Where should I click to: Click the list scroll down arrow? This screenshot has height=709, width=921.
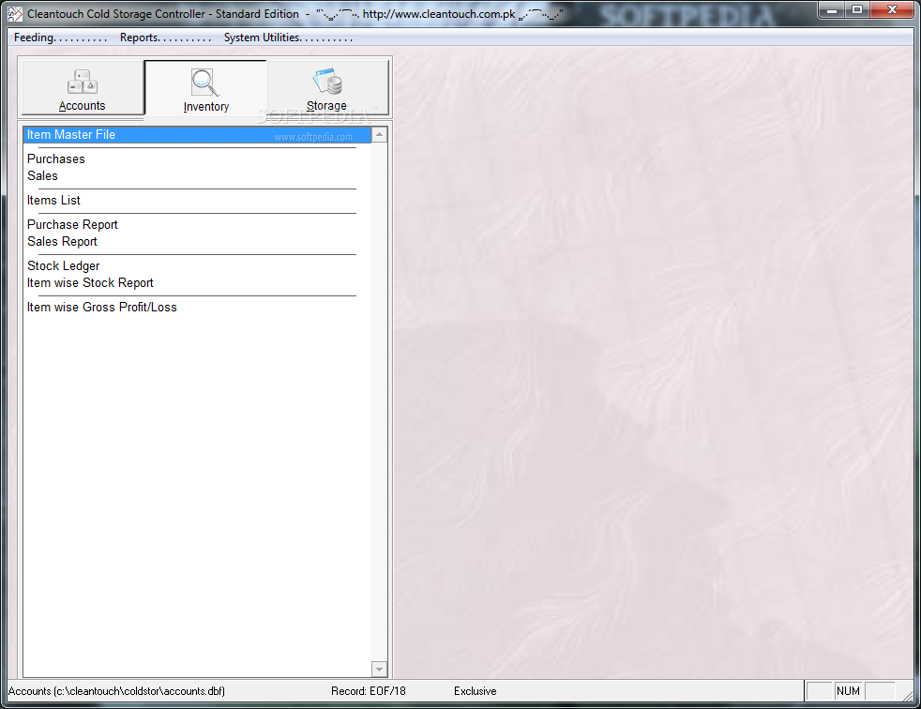(x=380, y=669)
